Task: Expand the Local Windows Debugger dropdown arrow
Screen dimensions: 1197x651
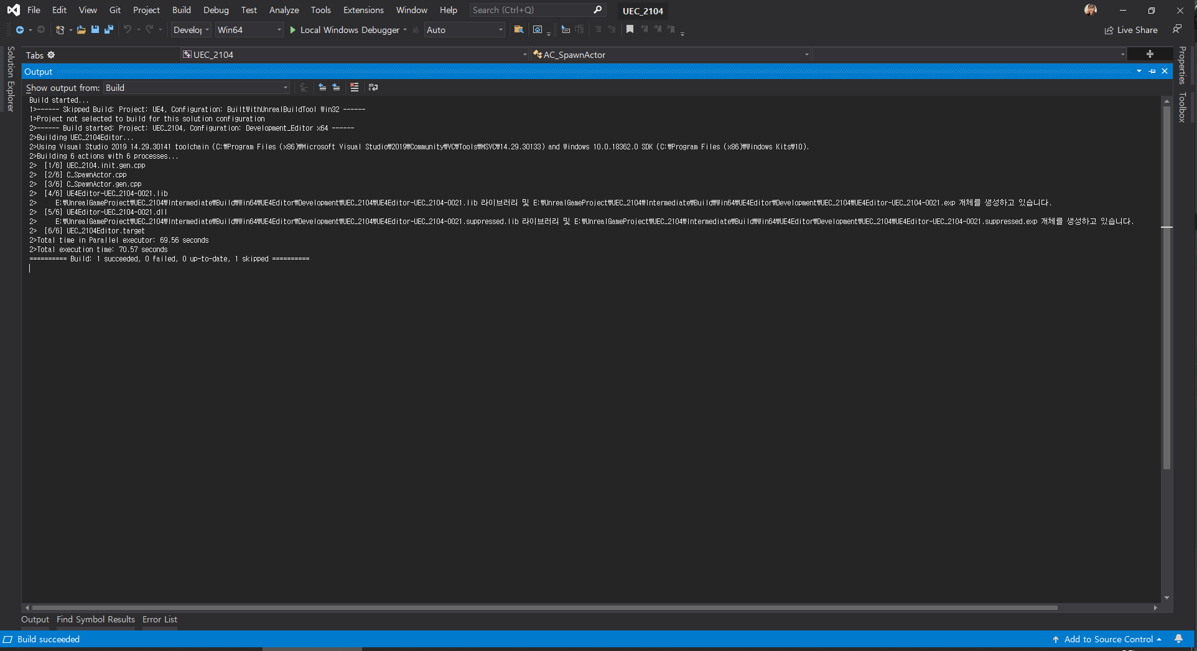Action: point(405,30)
